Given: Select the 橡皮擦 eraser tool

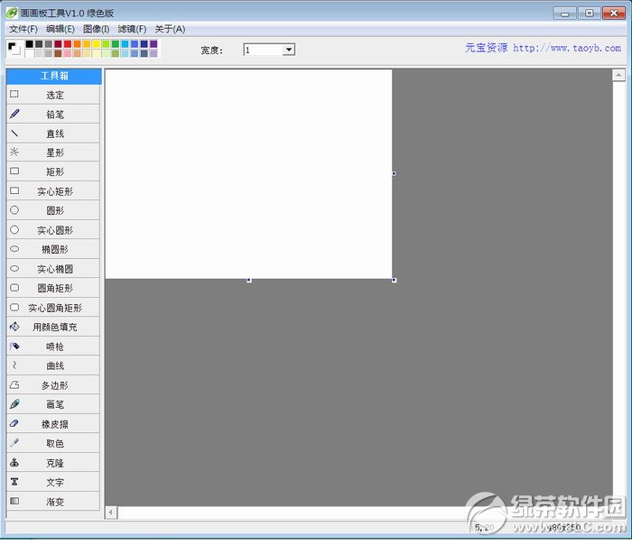Looking at the screenshot, I should coord(53,424).
